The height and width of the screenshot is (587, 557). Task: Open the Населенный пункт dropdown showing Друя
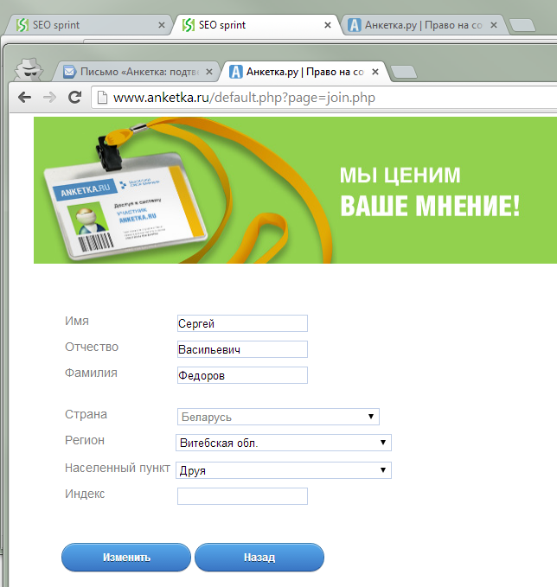click(284, 470)
